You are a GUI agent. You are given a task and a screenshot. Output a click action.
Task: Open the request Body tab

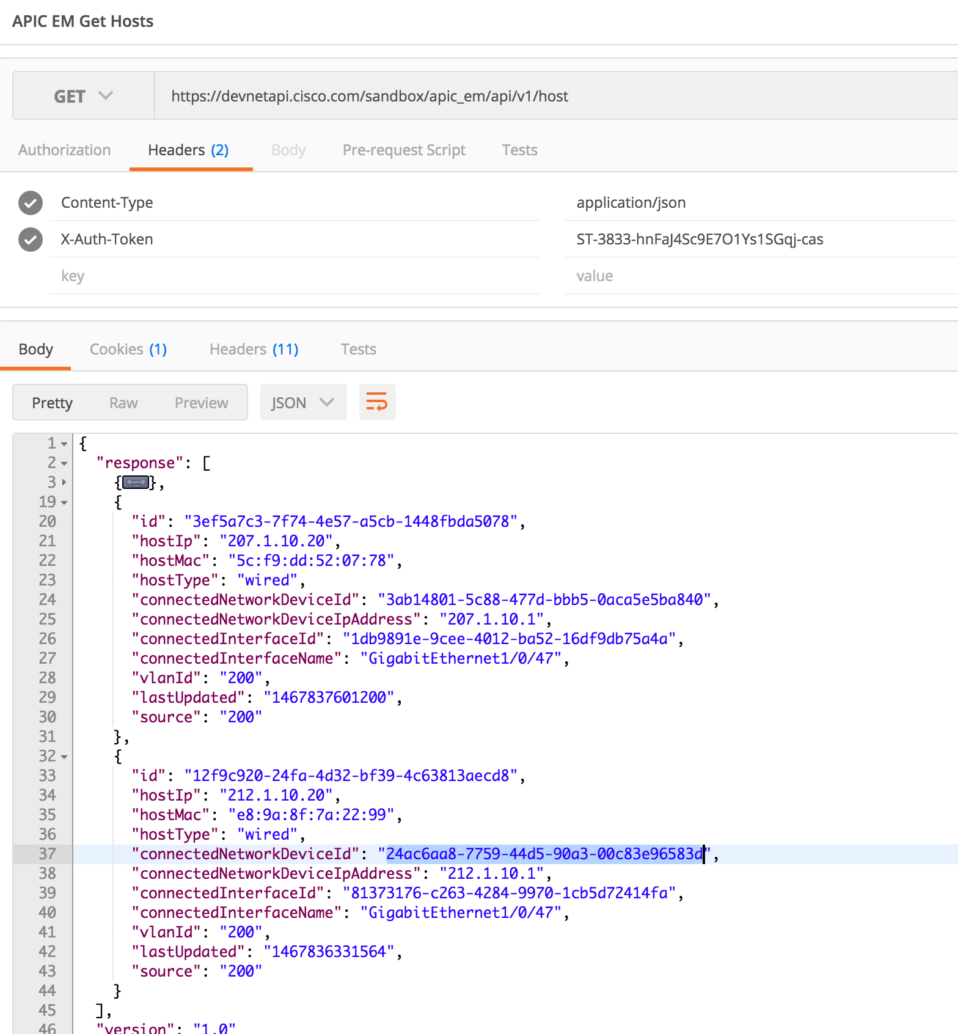tap(288, 150)
